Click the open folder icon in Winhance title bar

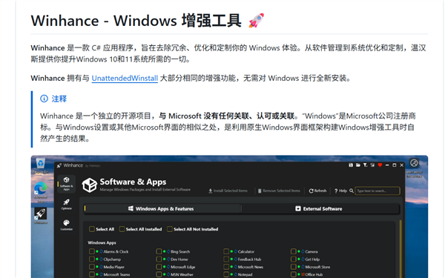point(358,165)
